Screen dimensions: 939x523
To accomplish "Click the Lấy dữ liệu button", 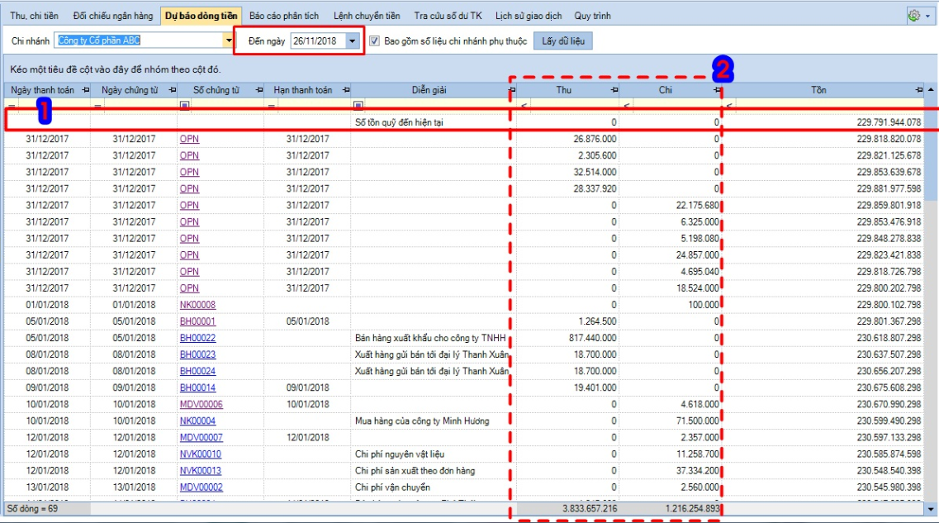I will (563, 40).
